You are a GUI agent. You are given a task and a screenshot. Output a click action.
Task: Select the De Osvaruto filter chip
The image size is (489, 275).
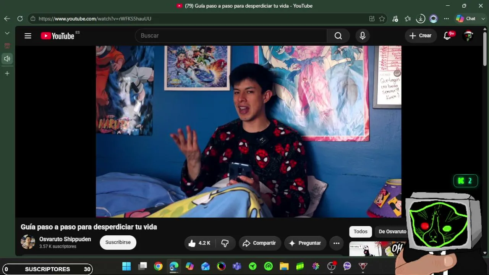(392, 231)
